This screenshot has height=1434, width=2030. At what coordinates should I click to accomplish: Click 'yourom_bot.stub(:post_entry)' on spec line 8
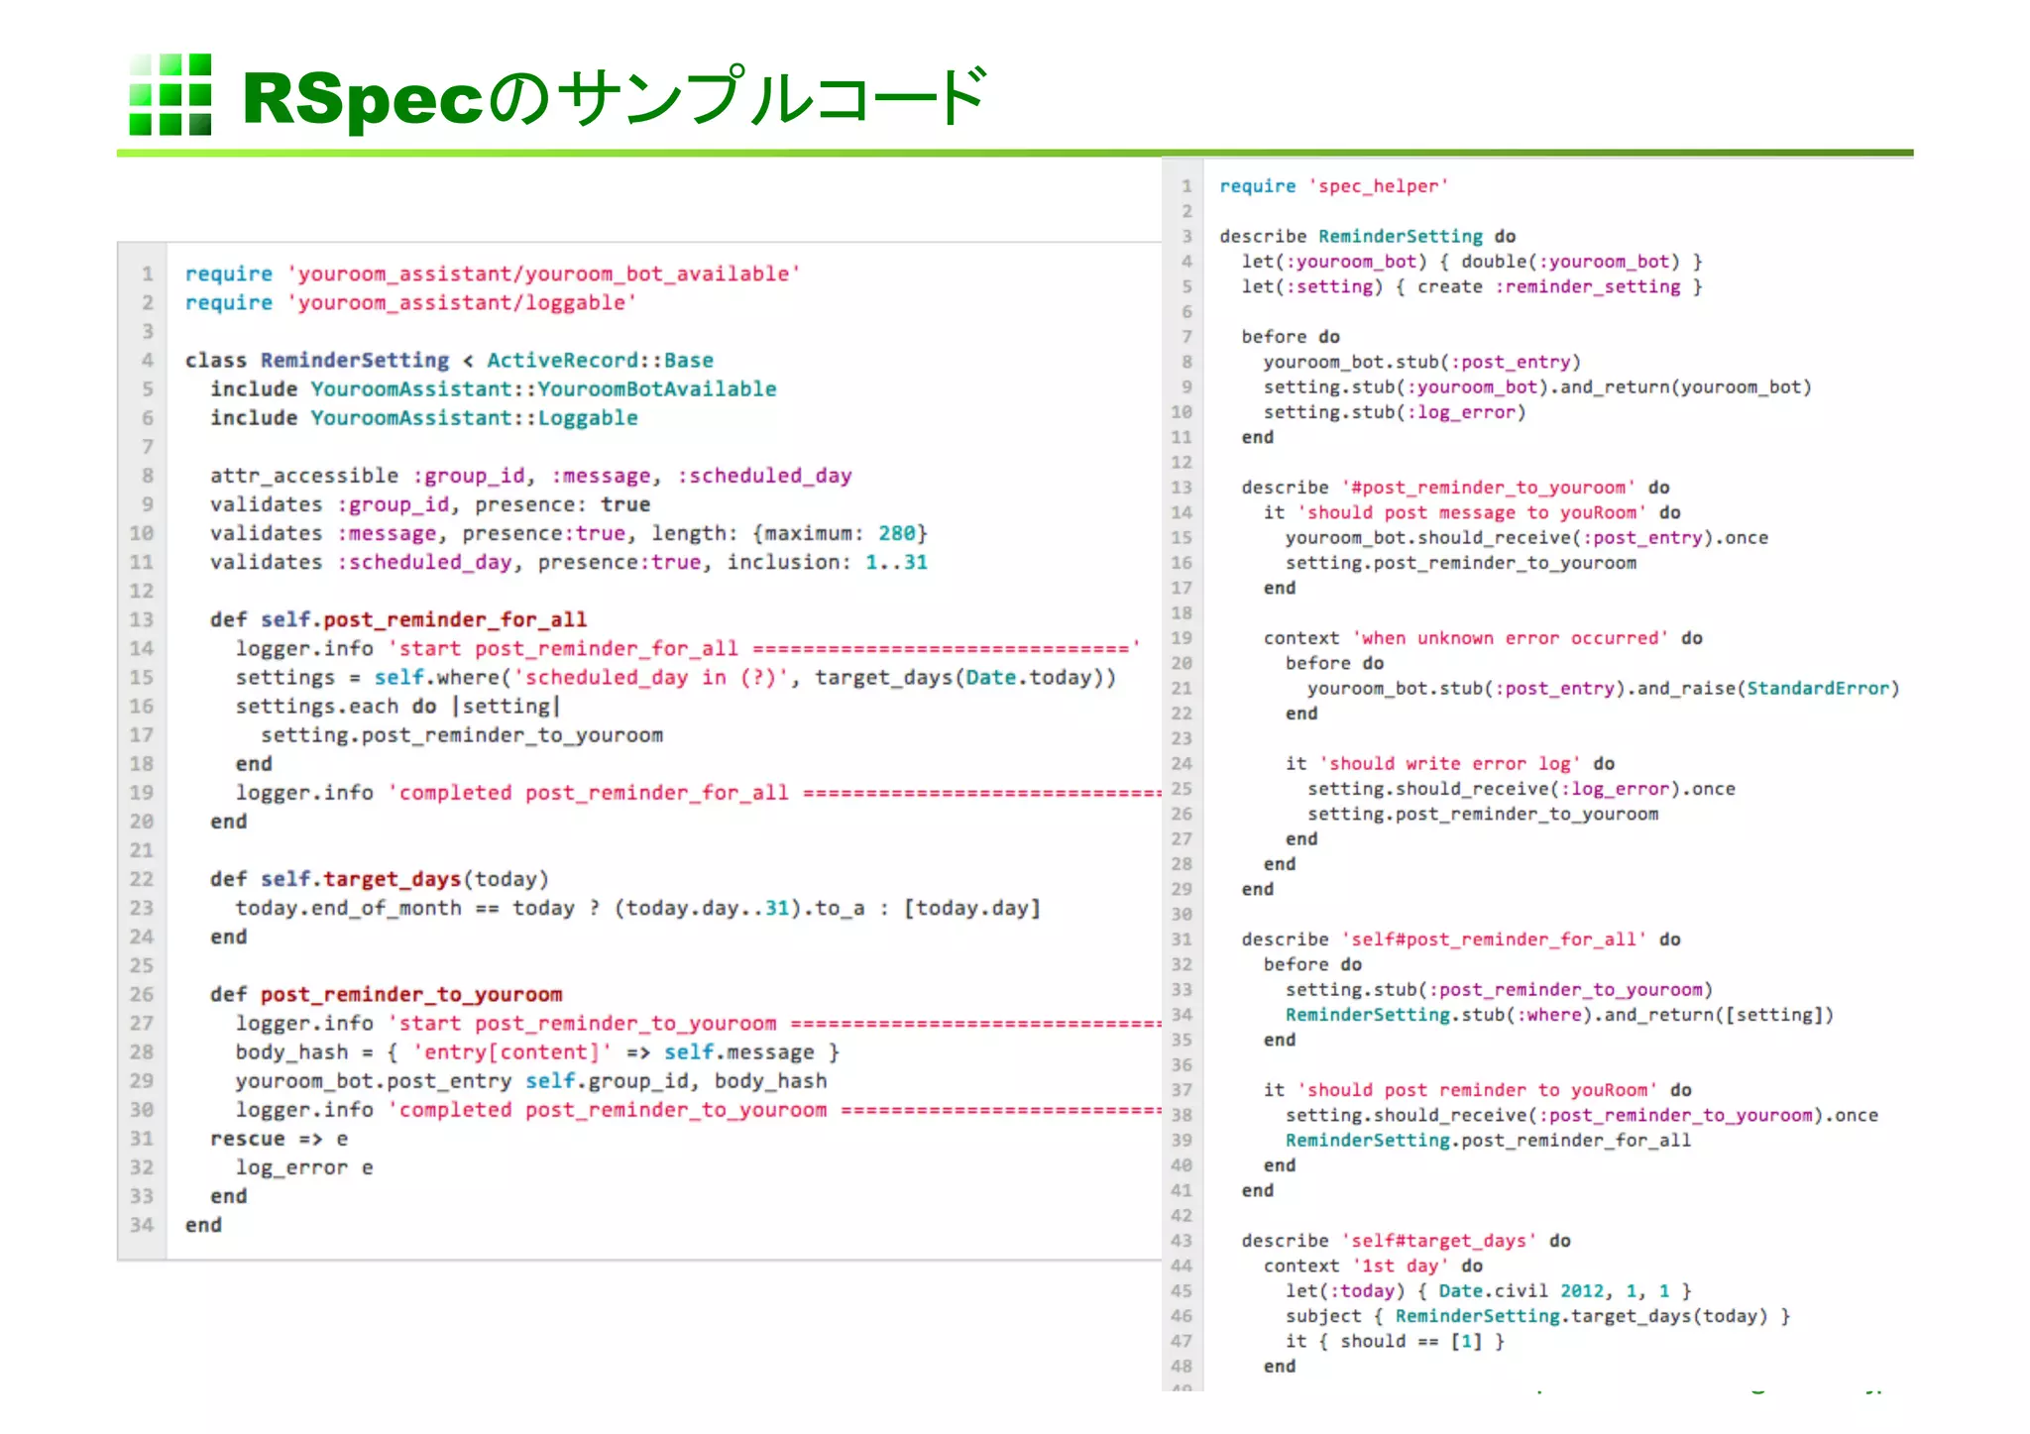tap(1422, 362)
